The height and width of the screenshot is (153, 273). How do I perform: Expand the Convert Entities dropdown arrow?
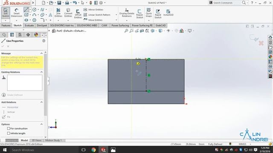tap(68, 20)
